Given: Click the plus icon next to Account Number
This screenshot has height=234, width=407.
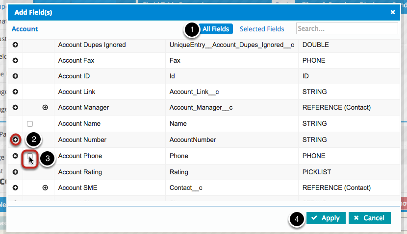Looking at the screenshot, I should point(15,140).
